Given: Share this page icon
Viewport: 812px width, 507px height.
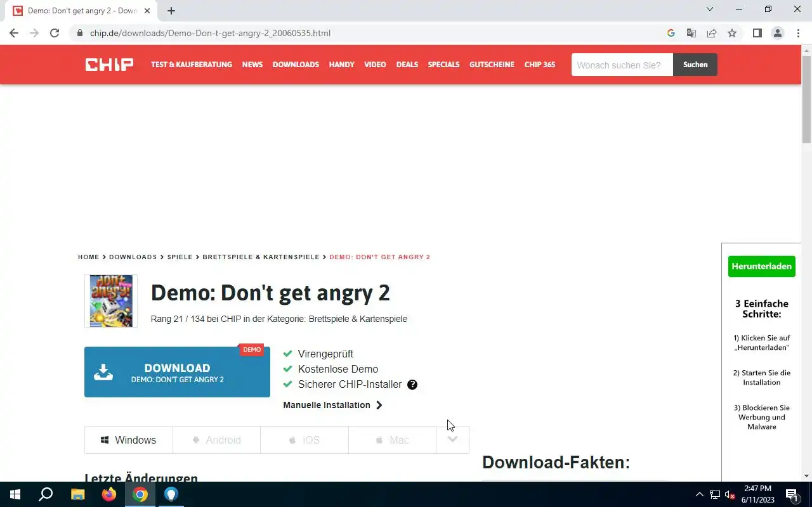Looking at the screenshot, I should 712,33.
